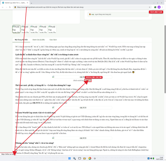Select the green-bordered World Cup thumbnail
Screen dimensions: 166x161
(16, 29)
